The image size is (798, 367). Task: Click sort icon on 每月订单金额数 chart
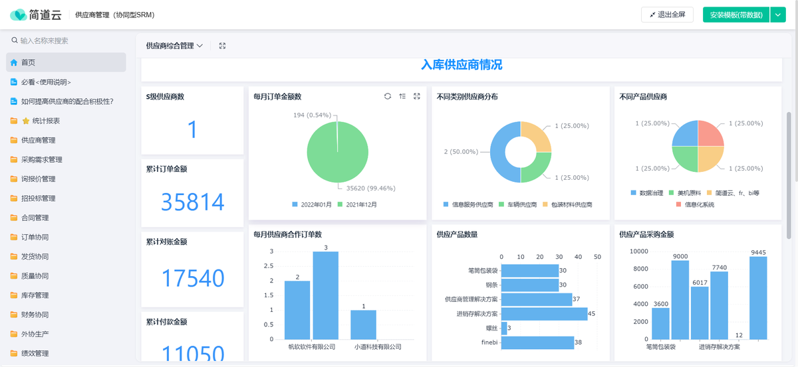tap(402, 96)
